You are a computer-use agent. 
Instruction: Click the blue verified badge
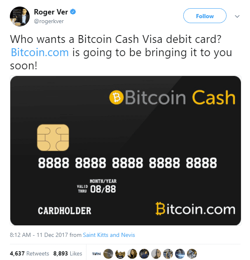click(73, 12)
